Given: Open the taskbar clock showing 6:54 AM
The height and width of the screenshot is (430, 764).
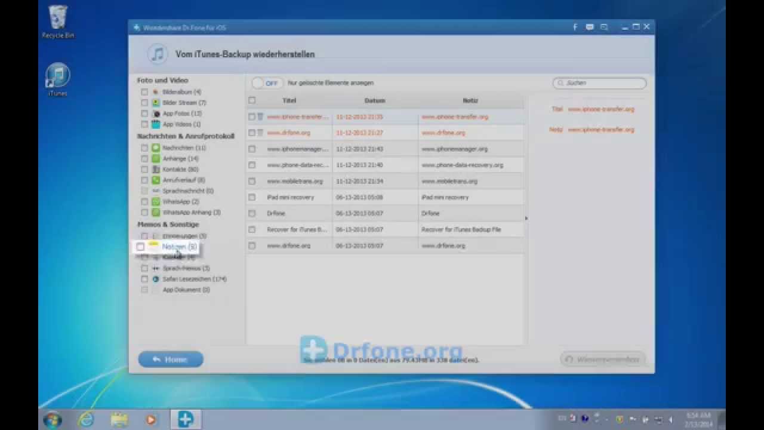Looking at the screenshot, I should point(698,419).
